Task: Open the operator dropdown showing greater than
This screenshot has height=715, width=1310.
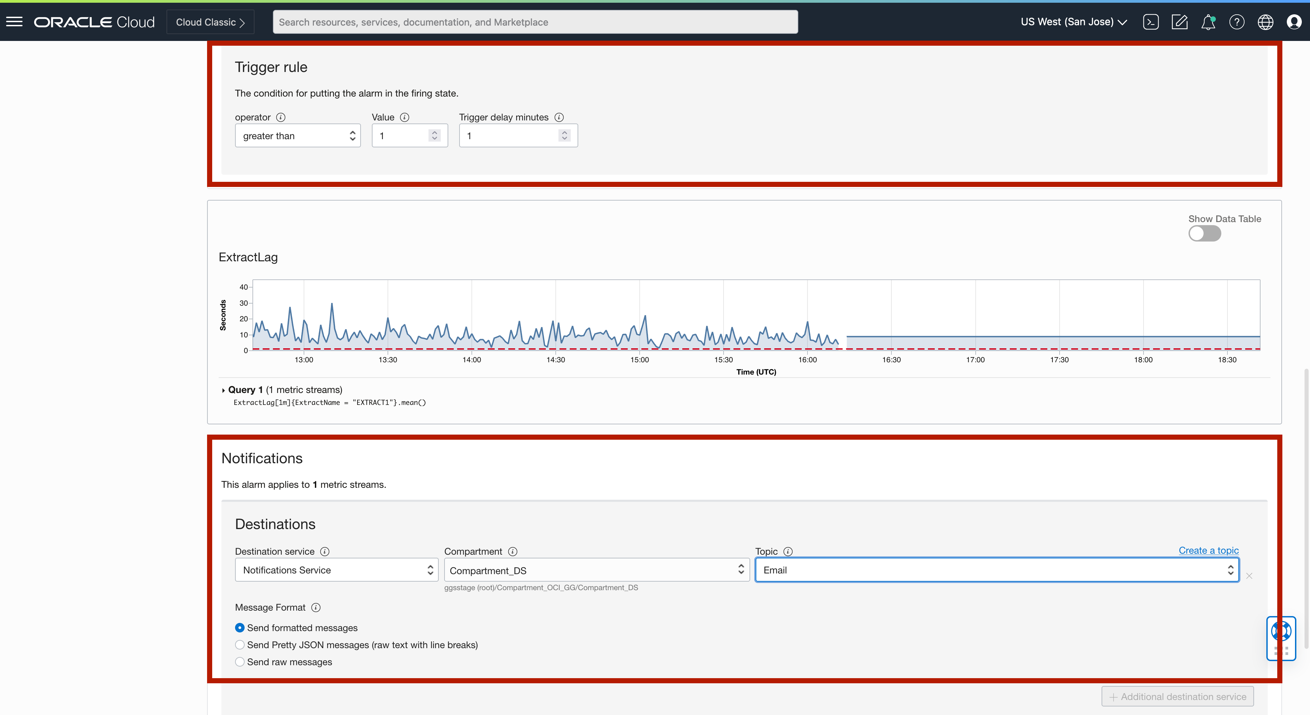Action: pos(297,135)
